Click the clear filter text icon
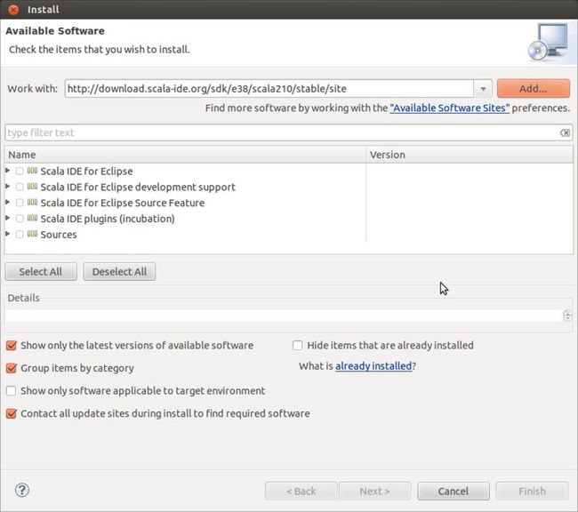The width and height of the screenshot is (578, 512). [x=565, y=132]
